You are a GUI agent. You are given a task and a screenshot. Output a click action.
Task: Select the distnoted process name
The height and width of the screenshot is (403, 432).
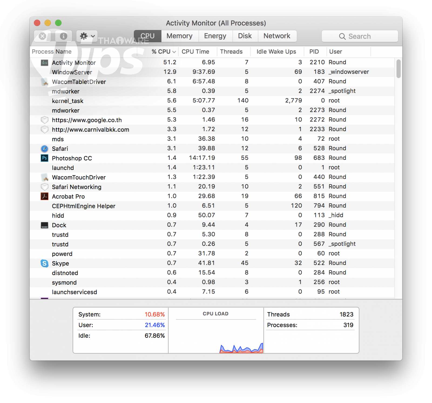65,273
